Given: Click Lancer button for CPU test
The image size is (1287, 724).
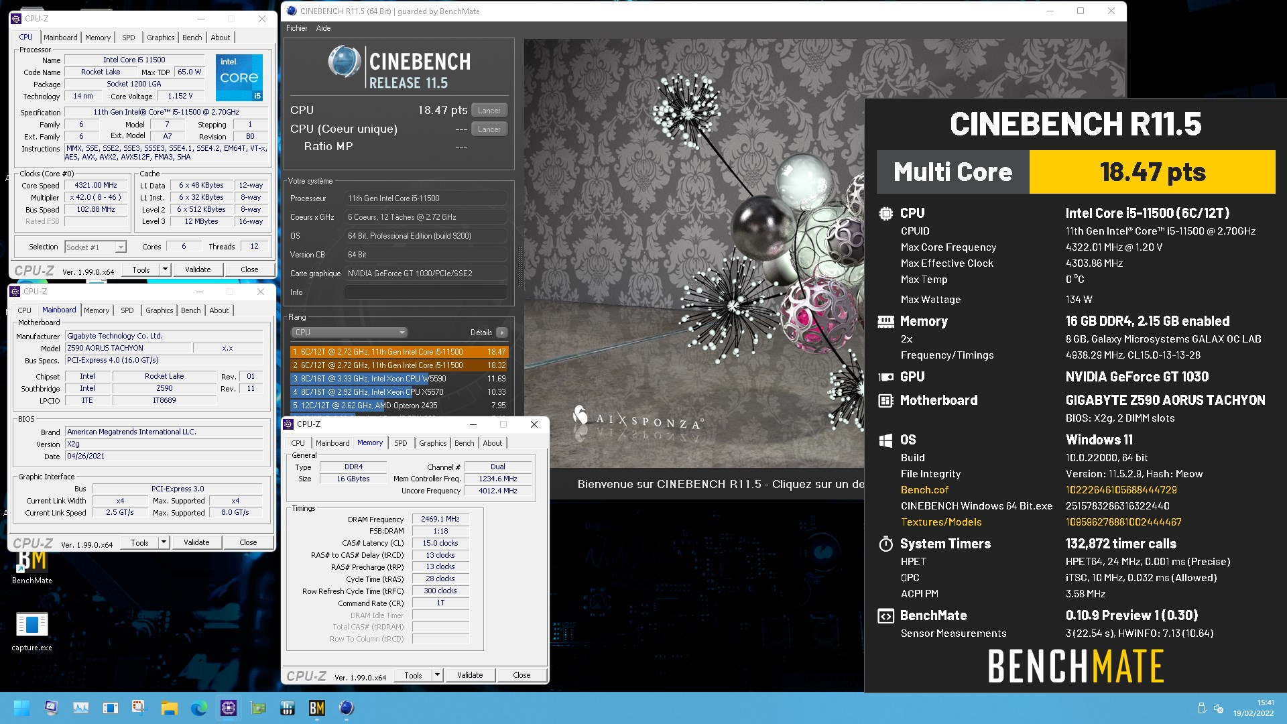Looking at the screenshot, I should (x=489, y=111).
